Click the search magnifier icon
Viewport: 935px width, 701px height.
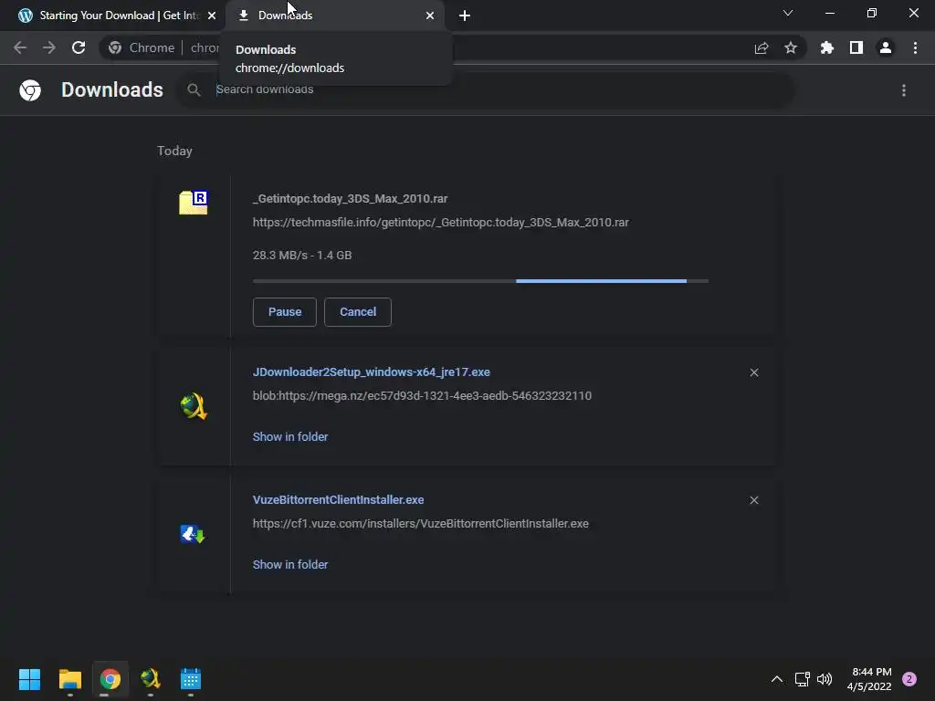tap(194, 89)
